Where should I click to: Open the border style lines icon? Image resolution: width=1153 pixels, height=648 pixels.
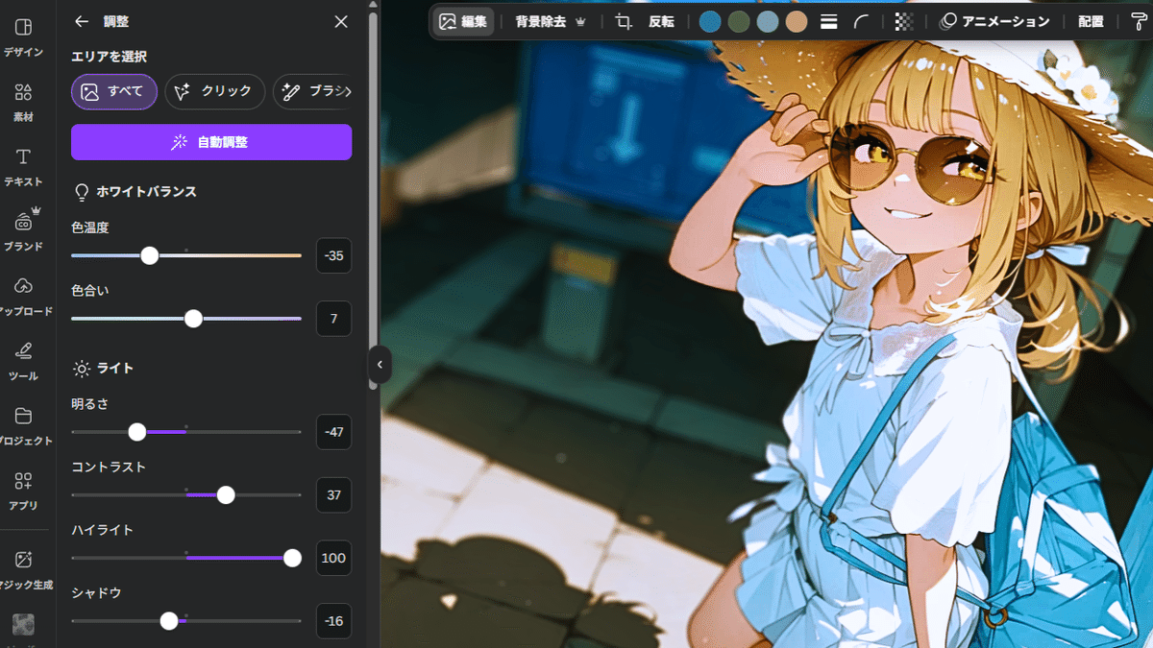click(829, 21)
